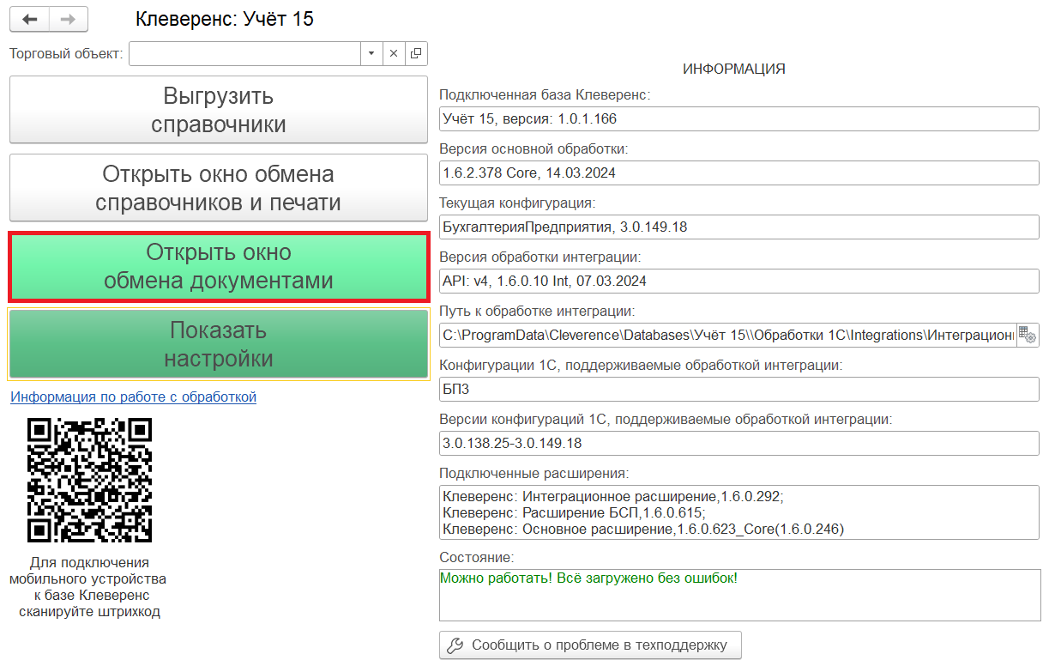This screenshot has height=666, width=1055.
Task: Open the selected Торговый объект via the open icon
Action: pos(416,53)
